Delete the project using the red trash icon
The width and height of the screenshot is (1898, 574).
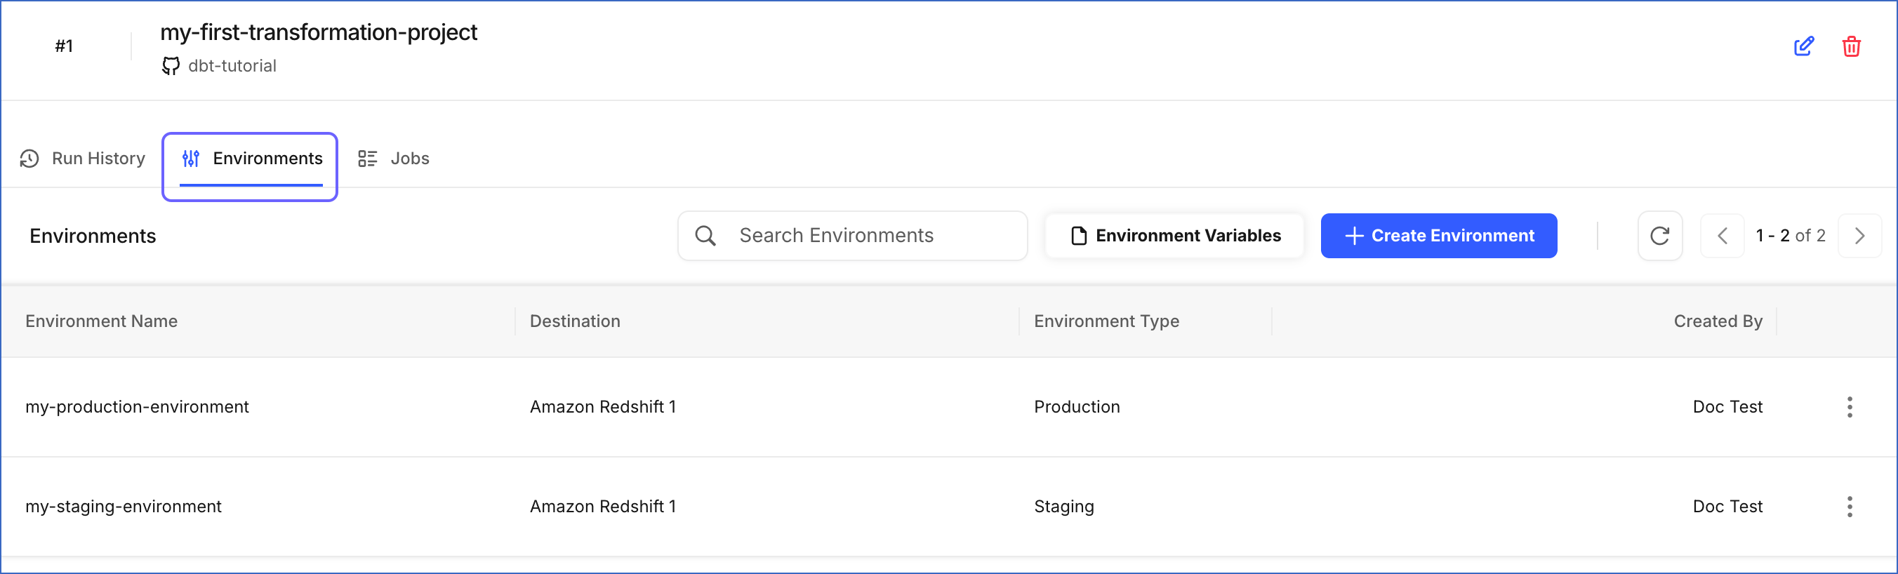click(1852, 46)
